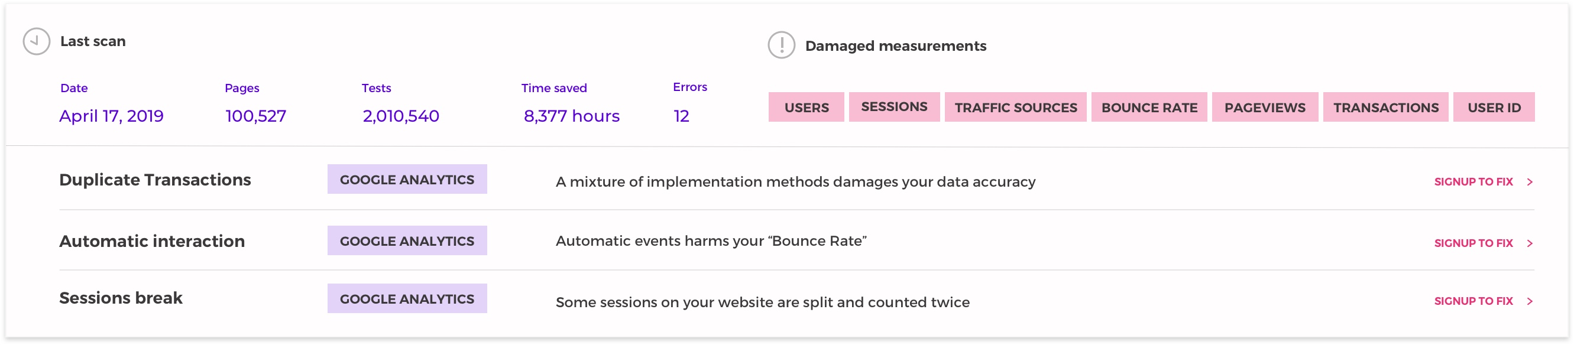Open Signup to Fix for Automatic interaction

pos(1473,243)
